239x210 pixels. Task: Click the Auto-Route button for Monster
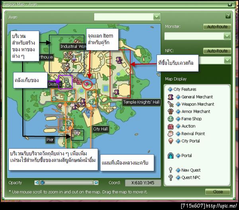coord(217,27)
